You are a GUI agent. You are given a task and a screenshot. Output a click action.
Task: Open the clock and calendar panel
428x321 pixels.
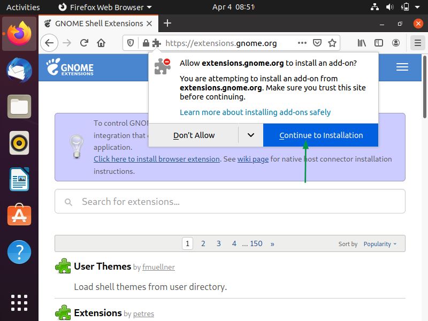[233, 7]
